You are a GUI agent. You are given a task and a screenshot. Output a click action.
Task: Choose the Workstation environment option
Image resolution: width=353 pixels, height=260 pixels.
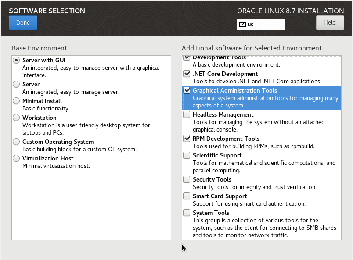(16, 118)
